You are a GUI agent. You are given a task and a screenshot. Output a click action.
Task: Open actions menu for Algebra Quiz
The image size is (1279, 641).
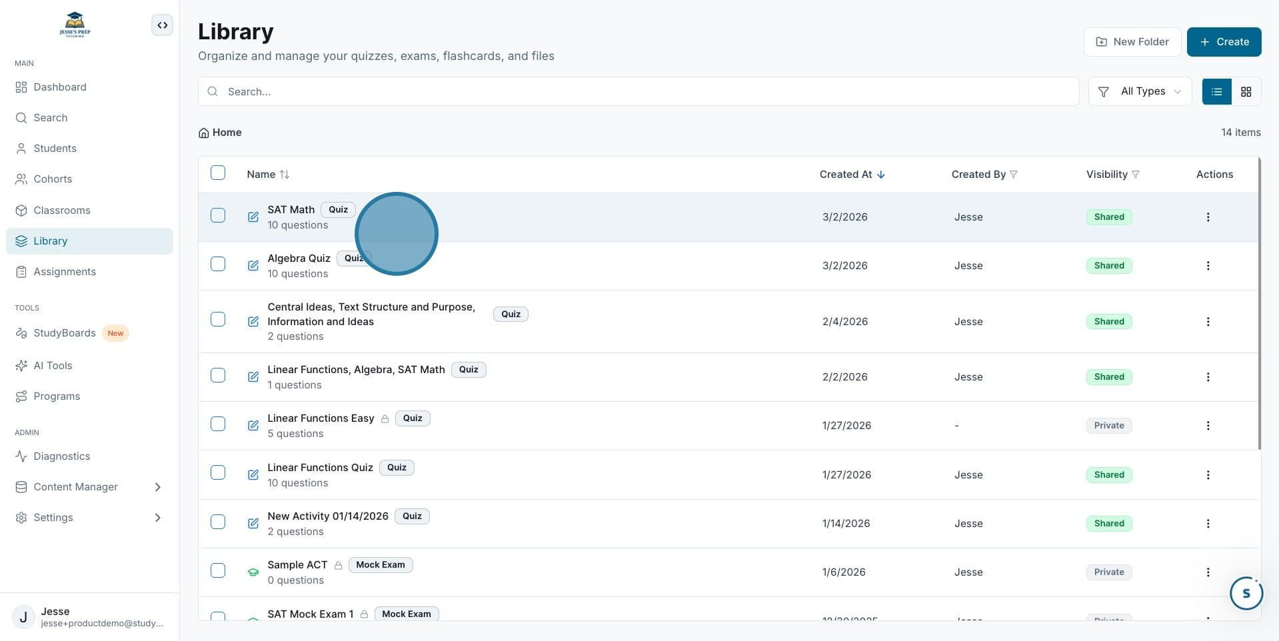pyautogui.click(x=1208, y=266)
